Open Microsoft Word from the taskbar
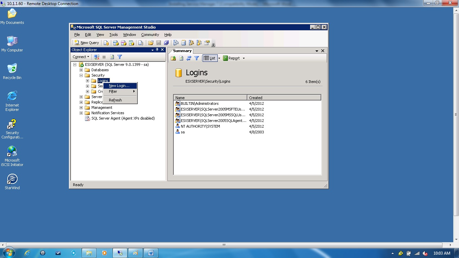The width and height of the screenshot is (459, 258). tap(151, 253)
